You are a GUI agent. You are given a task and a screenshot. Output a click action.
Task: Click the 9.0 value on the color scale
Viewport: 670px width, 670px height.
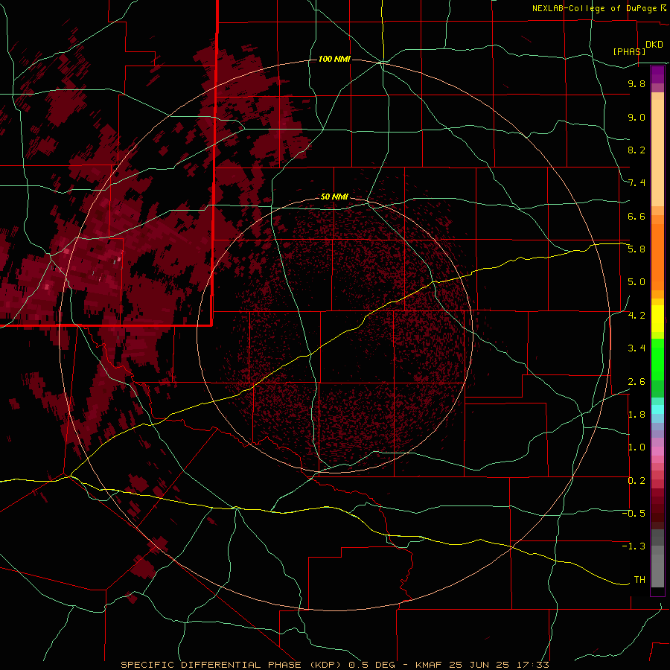[x=636, y=117]
